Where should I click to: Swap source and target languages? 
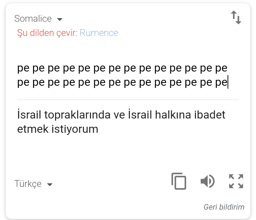(236, 17)
